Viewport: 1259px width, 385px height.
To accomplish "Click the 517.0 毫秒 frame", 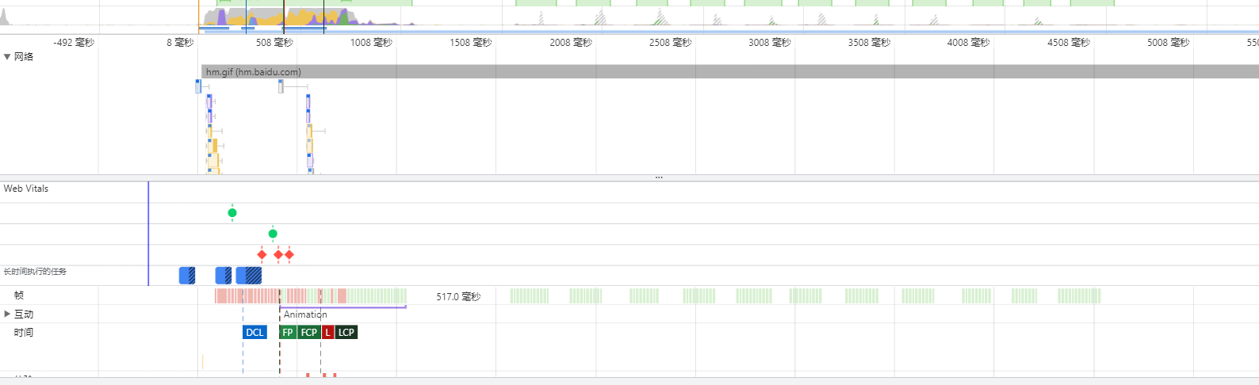I will click(457, 296).
